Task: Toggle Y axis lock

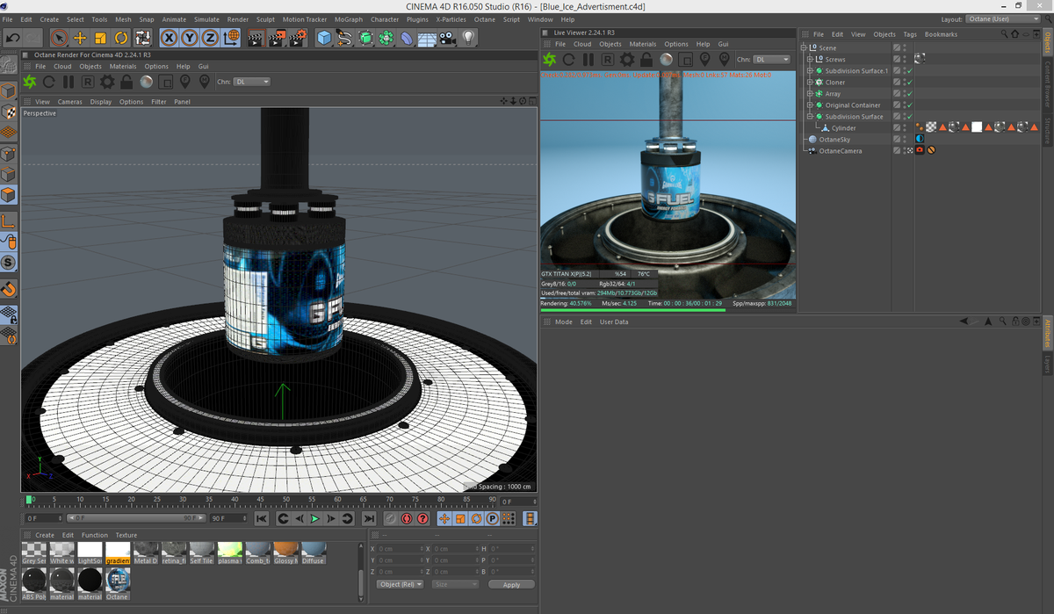Action: 190,38
